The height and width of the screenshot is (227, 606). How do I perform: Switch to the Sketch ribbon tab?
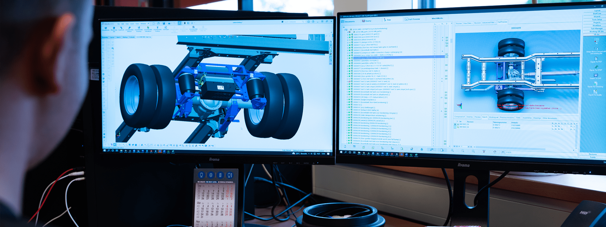pos(118,37)
